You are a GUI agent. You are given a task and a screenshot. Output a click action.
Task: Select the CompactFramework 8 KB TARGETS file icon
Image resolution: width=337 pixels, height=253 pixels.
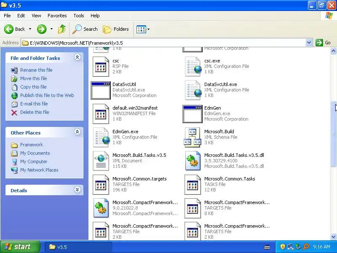coord(193,208)
